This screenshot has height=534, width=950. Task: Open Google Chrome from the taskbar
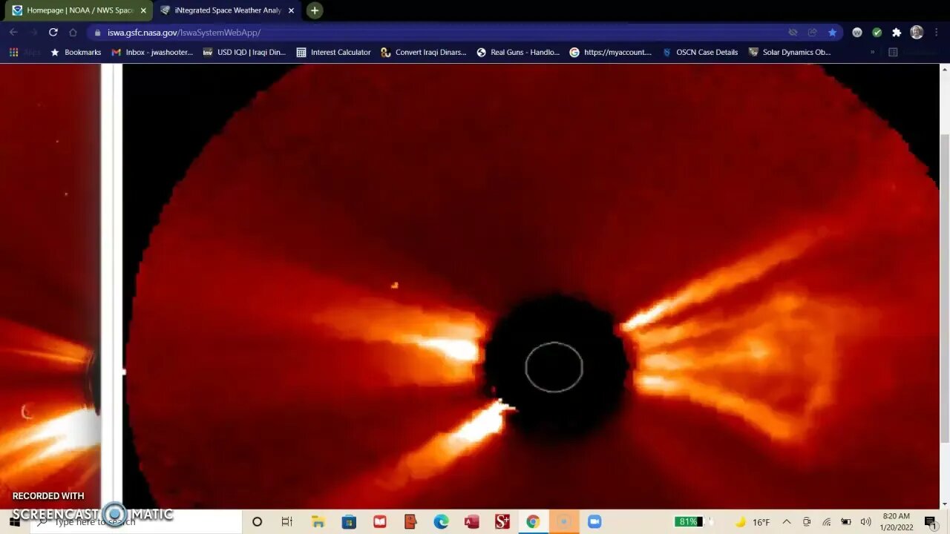[533, 521]
